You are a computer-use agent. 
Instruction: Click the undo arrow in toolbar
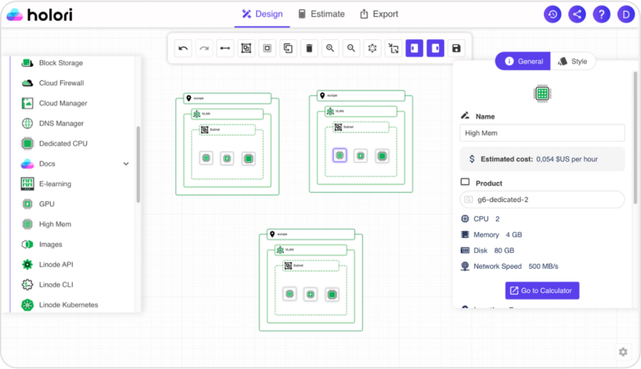pos(183,48)
